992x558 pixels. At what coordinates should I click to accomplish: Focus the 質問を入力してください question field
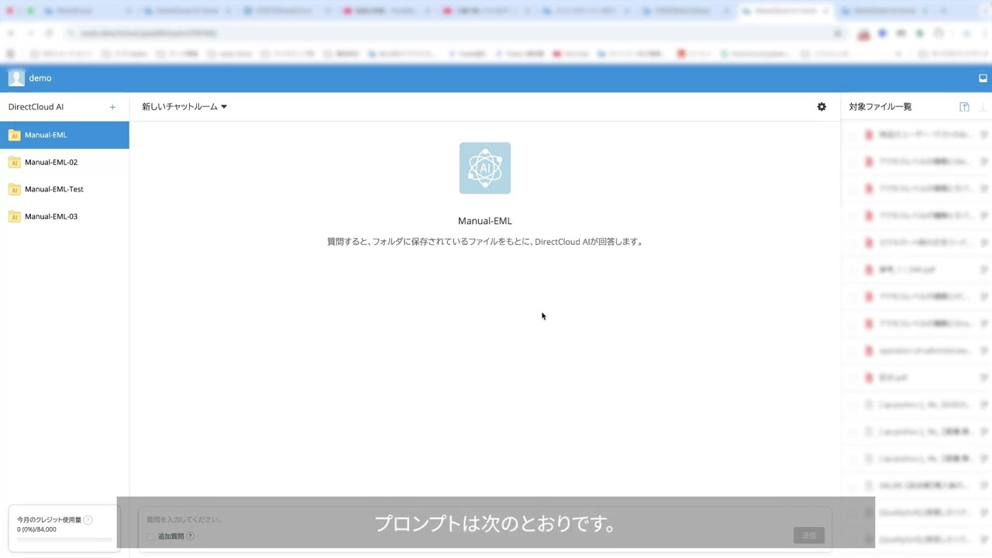coord(484,519)
